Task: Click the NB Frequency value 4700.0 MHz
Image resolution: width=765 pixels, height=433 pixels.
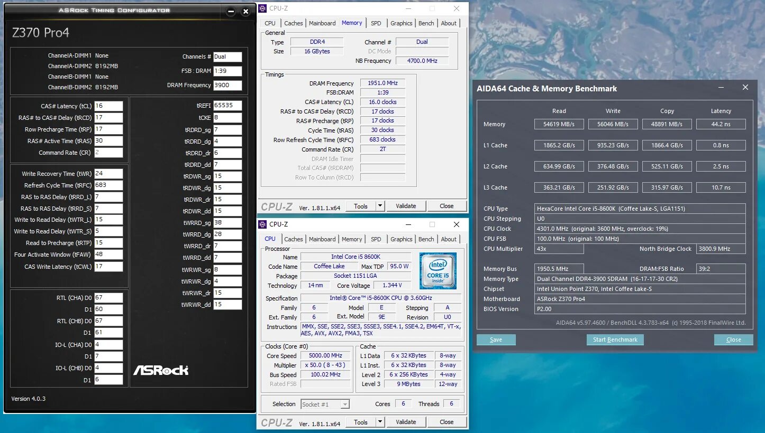Action: [x=422, y=61]
